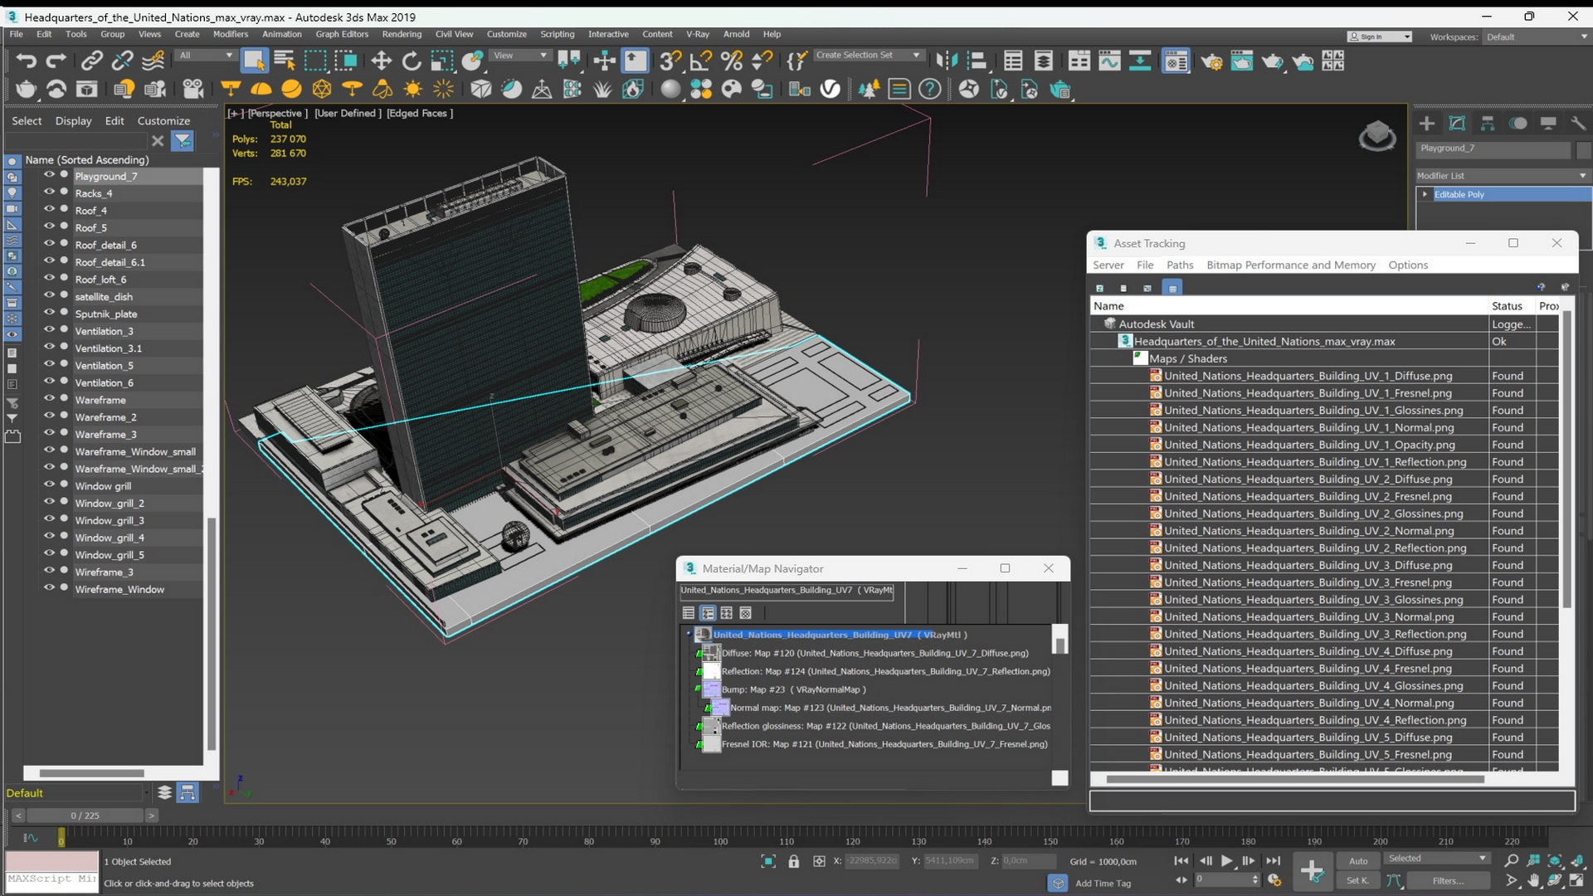
Task: Open the Rendering menu
Action: click(x=402, y=34)
